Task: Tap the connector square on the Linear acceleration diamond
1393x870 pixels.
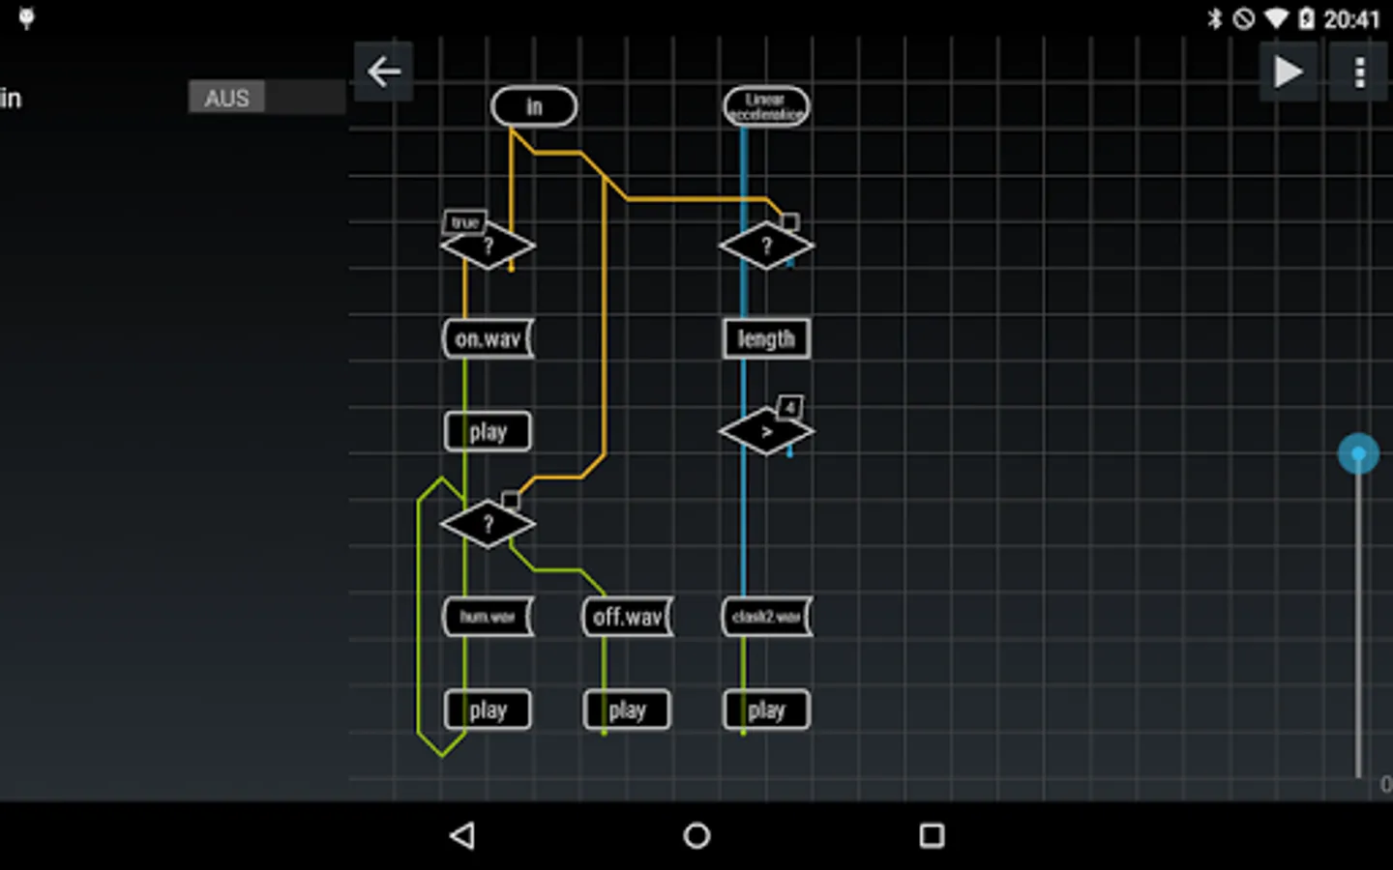Action: click(x=789, y=222)
